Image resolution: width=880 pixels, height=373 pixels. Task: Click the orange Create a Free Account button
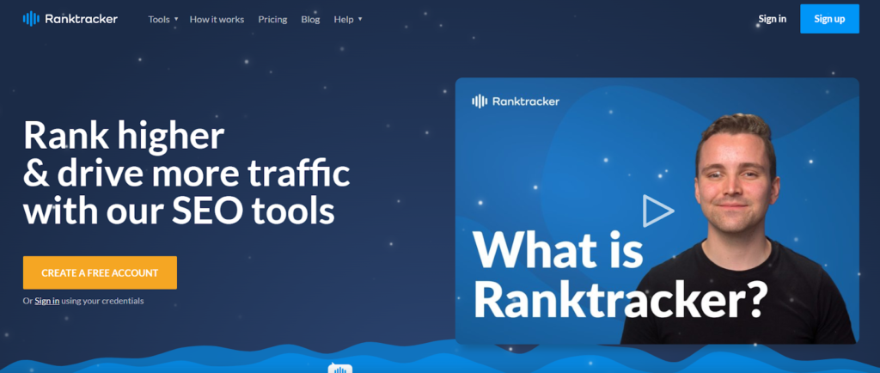coord(100,272)
